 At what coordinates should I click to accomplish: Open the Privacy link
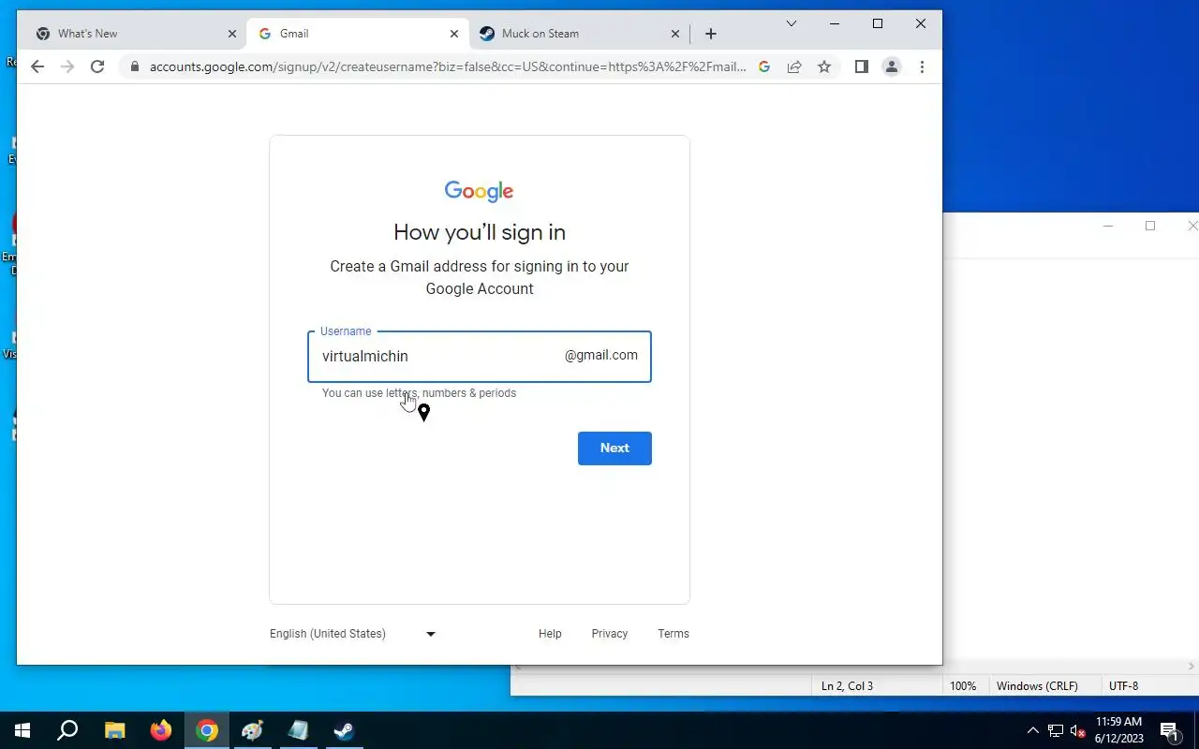pyautogui.click(x=610, y=634)
